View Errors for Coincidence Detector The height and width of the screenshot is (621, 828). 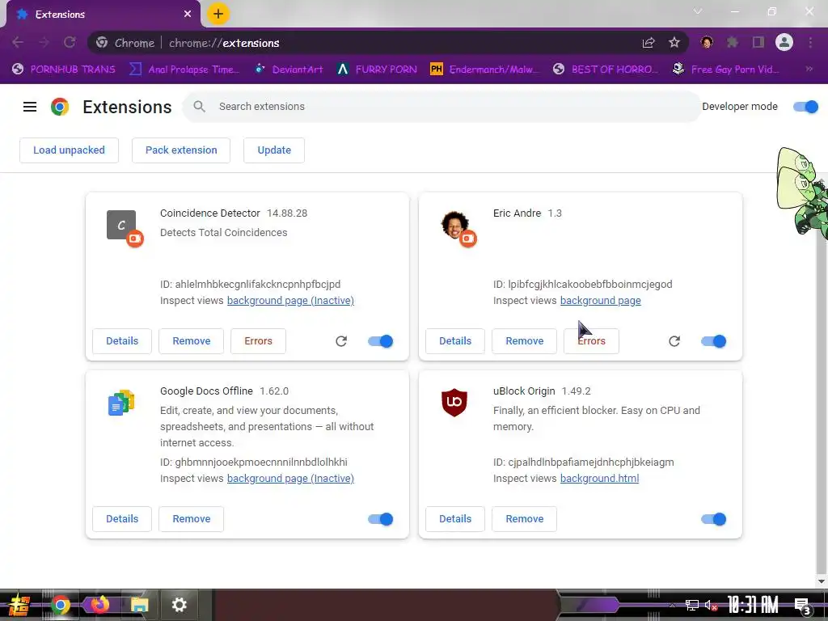point(258,341)
